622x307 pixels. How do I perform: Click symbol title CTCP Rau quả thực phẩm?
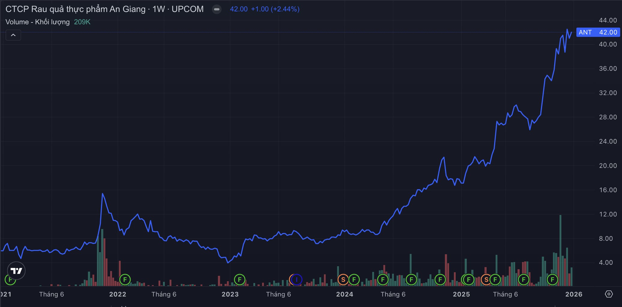pyautogui.click(x=75, y=9)
